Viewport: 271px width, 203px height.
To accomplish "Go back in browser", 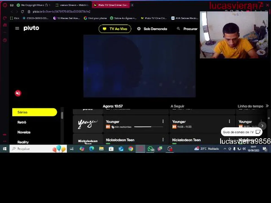I will (x=12, y=12).
